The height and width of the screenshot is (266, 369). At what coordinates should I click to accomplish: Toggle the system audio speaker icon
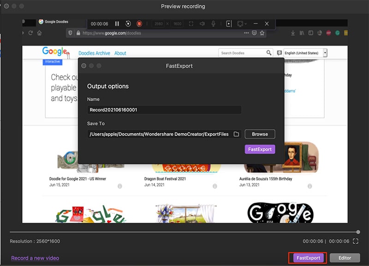pyautogui.click(x=202, y=24)
